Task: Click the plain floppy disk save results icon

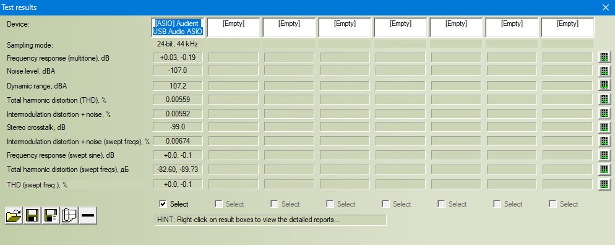Action: (x=32, y=215)
